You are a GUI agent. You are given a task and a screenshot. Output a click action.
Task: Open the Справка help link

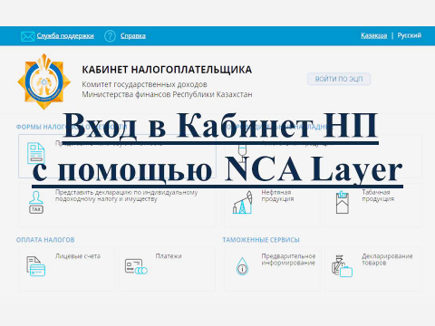click(133, 36)
